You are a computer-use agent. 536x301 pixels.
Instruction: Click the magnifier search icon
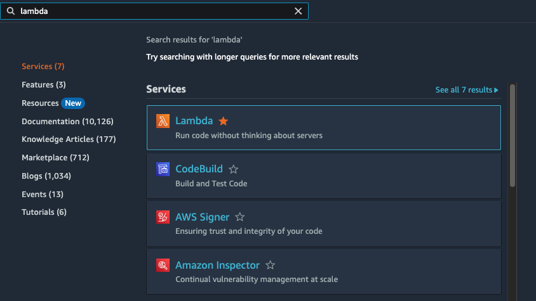[x=11, y=11]
